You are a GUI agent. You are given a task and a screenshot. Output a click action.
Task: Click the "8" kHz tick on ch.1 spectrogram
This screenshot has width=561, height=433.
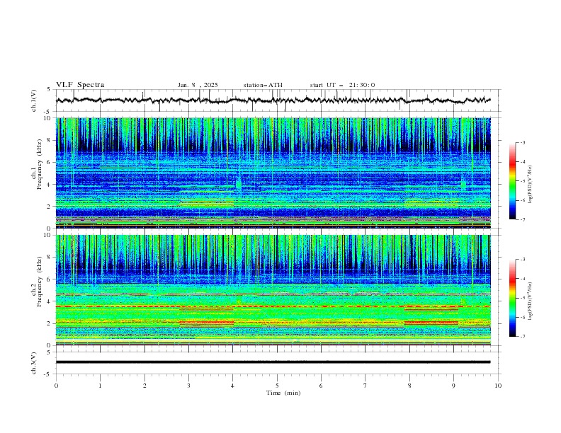pyautogui.click(x=50, y=140)
